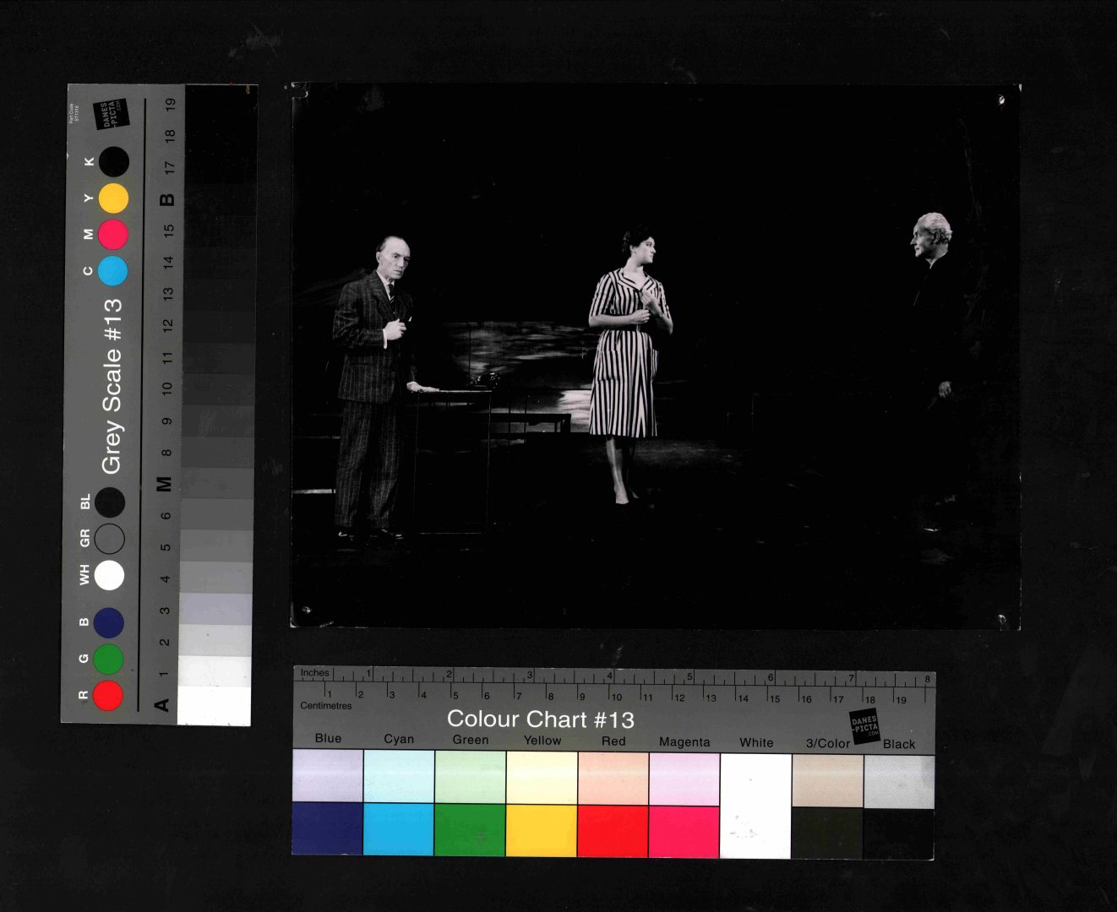Click the Danes-Picta logo on Colour Chart
This screenshot has width=1117, height=912.
click(864, 726)
